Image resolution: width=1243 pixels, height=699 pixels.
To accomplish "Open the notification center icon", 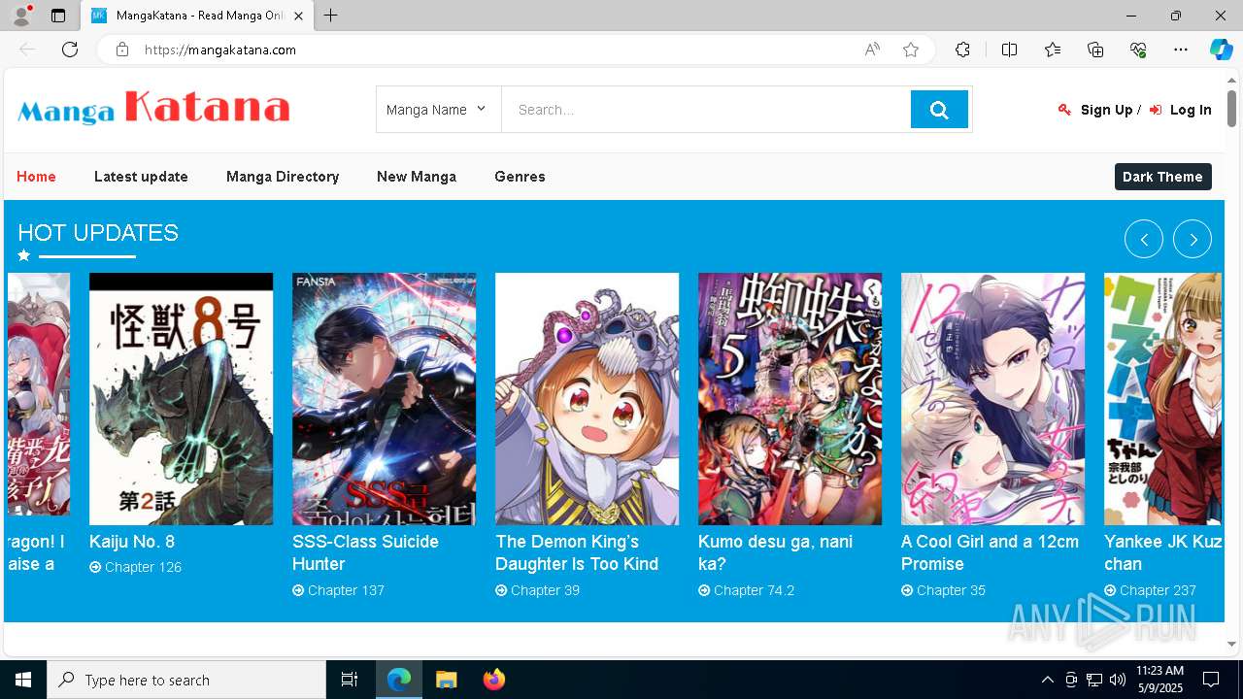I will point(1211,680).
